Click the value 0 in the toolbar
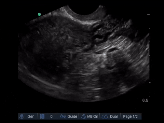This screenshot has width=164, height=123. point(51,117)
